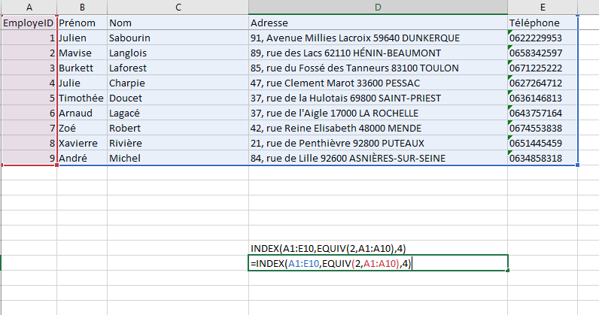
Task: Click the A1:E10 reference in the formula being edited
Action: point(303,263)
